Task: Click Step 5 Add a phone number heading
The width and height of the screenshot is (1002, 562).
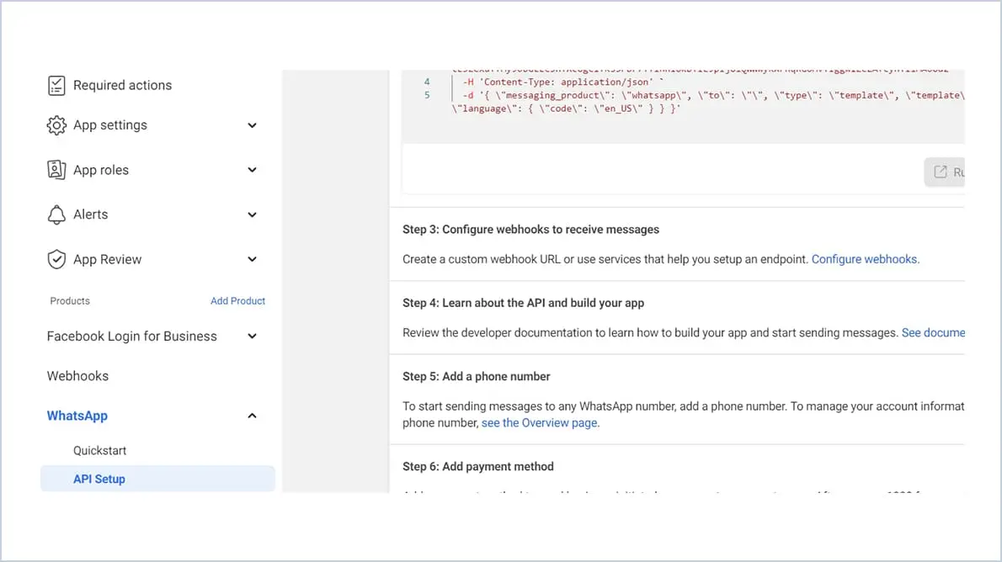Action: click(476, 376)
